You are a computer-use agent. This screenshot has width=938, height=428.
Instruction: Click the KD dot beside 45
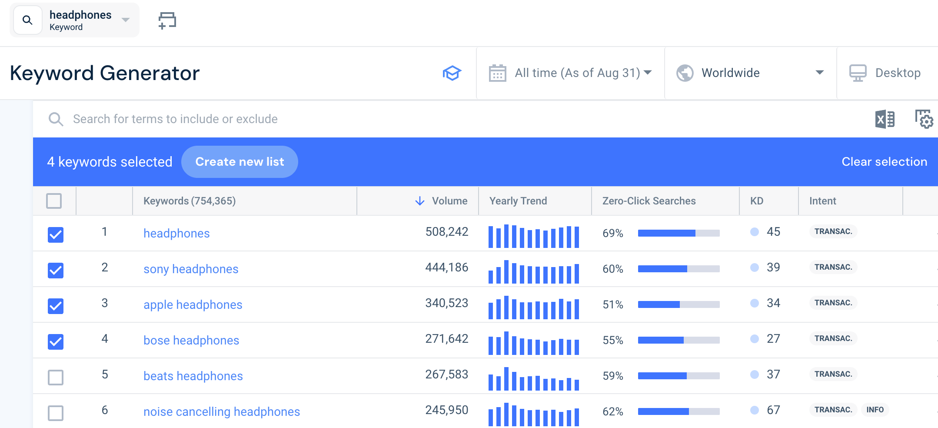coord(755,232)
